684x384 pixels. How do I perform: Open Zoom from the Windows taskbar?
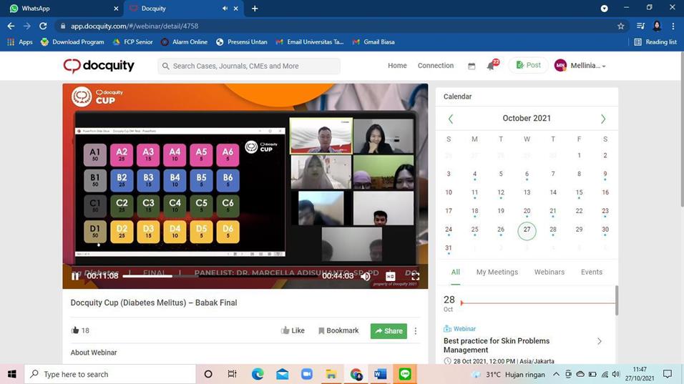point(307,374)
